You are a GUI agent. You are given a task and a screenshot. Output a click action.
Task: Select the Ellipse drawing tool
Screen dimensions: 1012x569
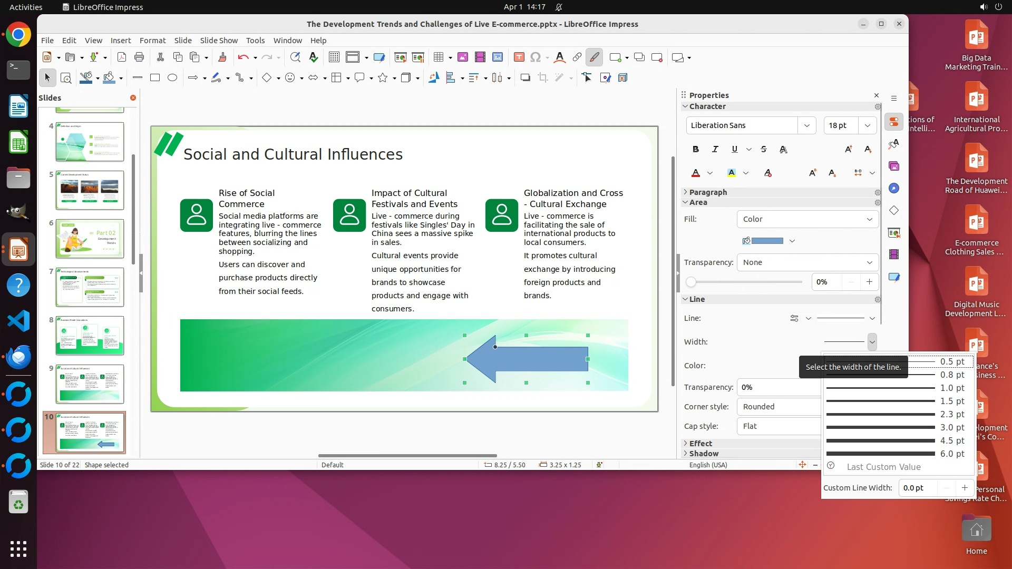pos(172,77)
